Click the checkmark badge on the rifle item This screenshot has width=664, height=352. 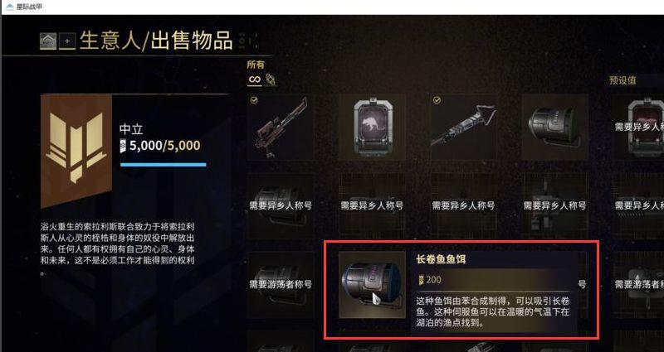pos(254,100)
